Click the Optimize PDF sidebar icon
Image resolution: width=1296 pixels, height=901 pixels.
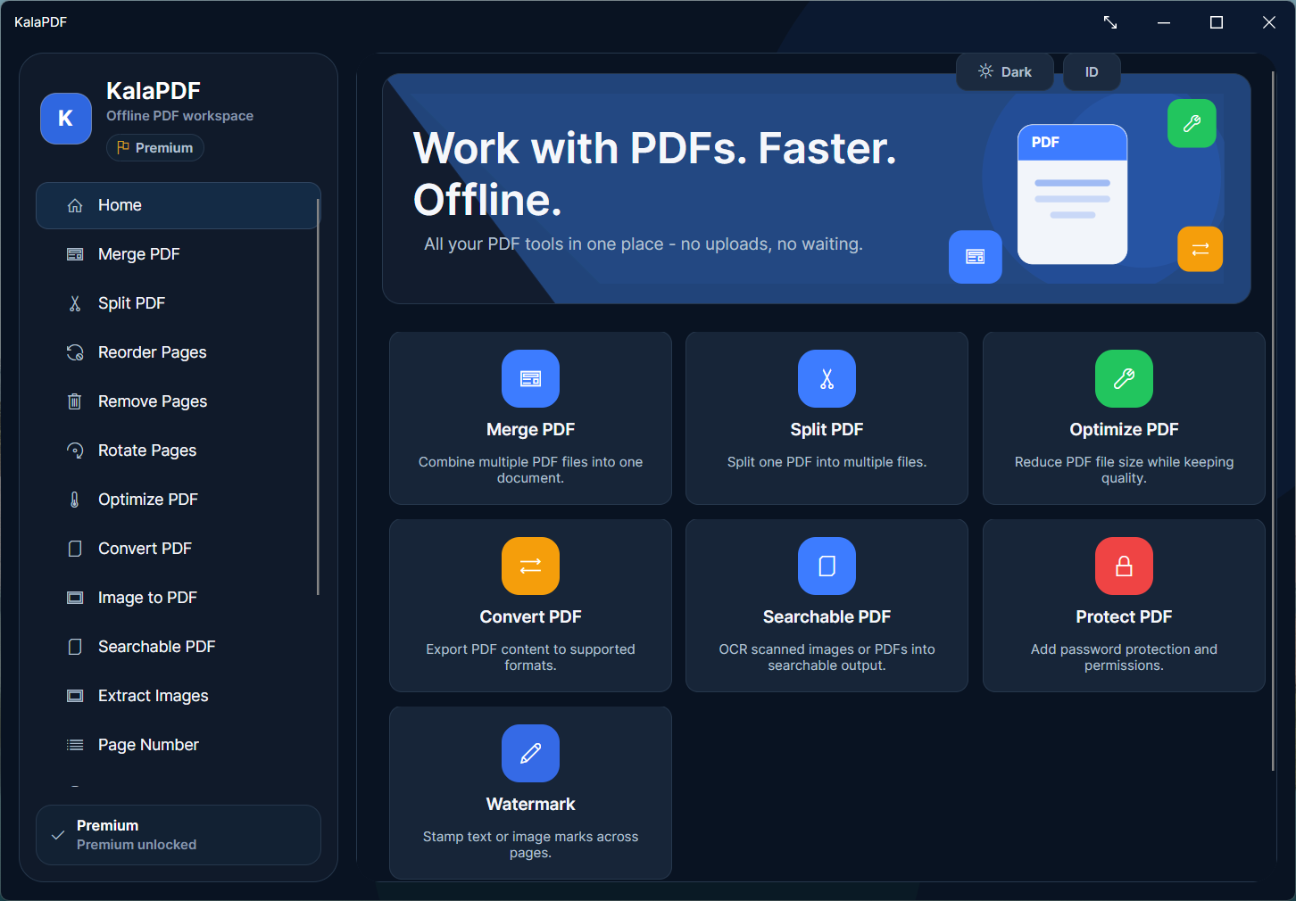pos(75,500)
